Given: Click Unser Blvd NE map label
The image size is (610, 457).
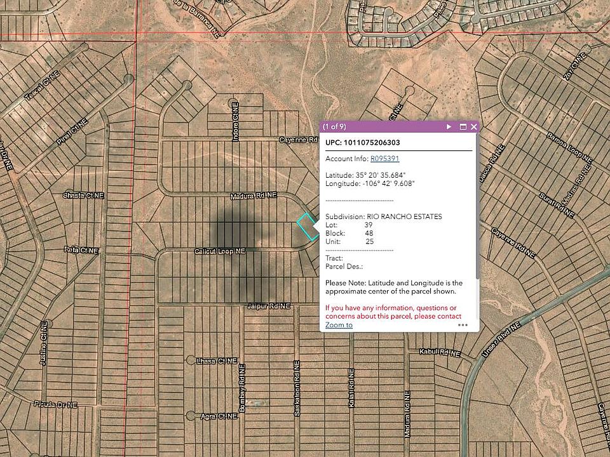Looking at the screenshot, I should (x=501, y=340).
